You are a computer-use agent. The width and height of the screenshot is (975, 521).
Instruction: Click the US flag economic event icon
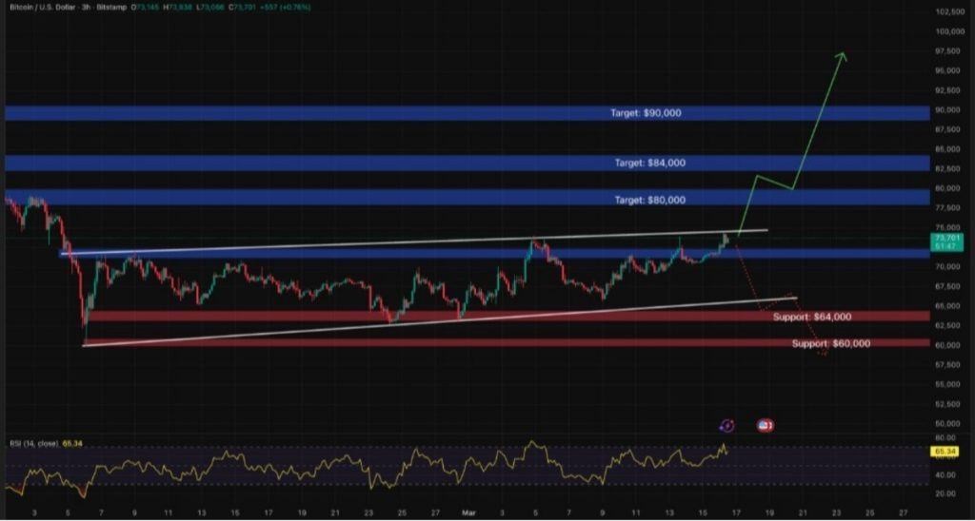tap(765, 425)
